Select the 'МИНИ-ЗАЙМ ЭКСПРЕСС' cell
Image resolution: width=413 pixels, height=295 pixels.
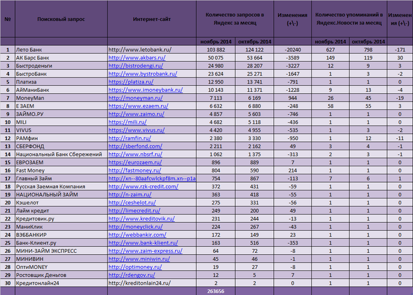[x=61, y=251]
